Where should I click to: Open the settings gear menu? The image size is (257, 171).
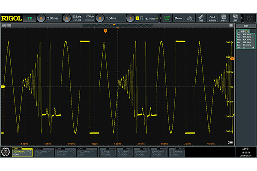6,152
